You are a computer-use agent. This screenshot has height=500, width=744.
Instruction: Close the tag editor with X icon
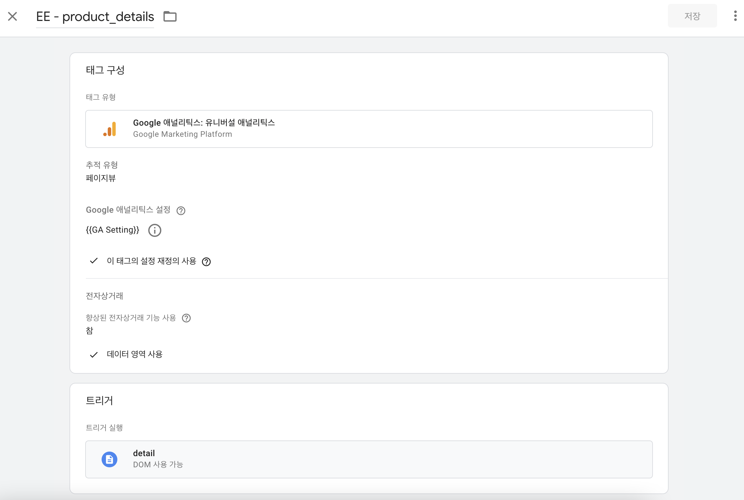[x=12, y=16]
